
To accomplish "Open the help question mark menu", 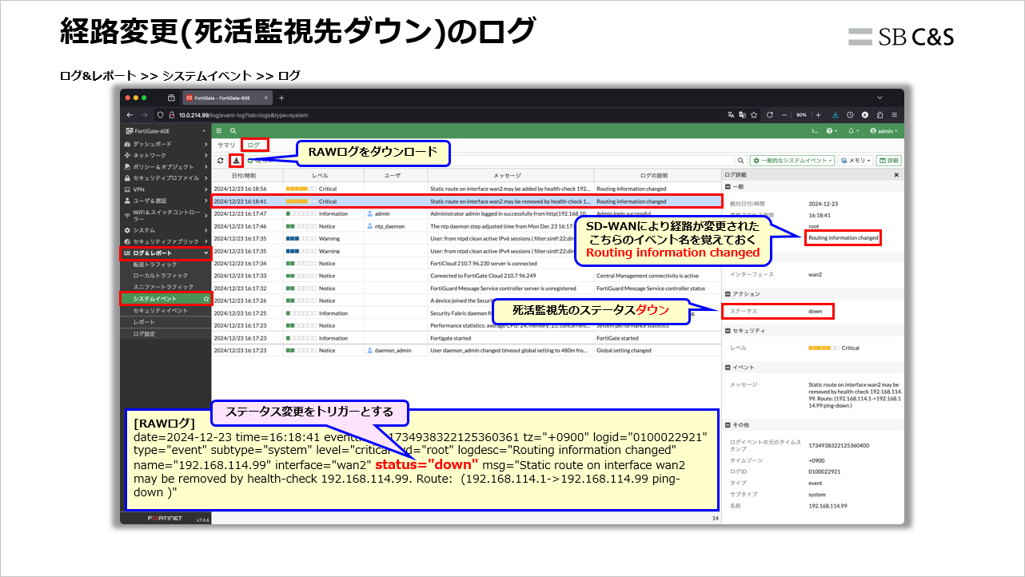I will pos(832,130).
